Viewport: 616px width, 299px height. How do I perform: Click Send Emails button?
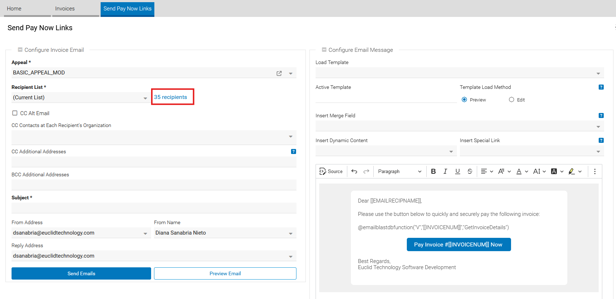(81, 273)
